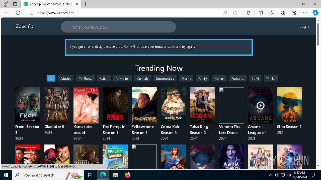Open Yellowstone Season 5 poster
The height and width of the screenshot is (180, 321).
tap(144, 105)
